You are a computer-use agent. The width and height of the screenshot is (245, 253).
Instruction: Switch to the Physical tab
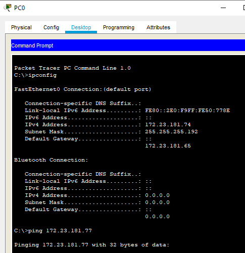(x=21, y=27)
